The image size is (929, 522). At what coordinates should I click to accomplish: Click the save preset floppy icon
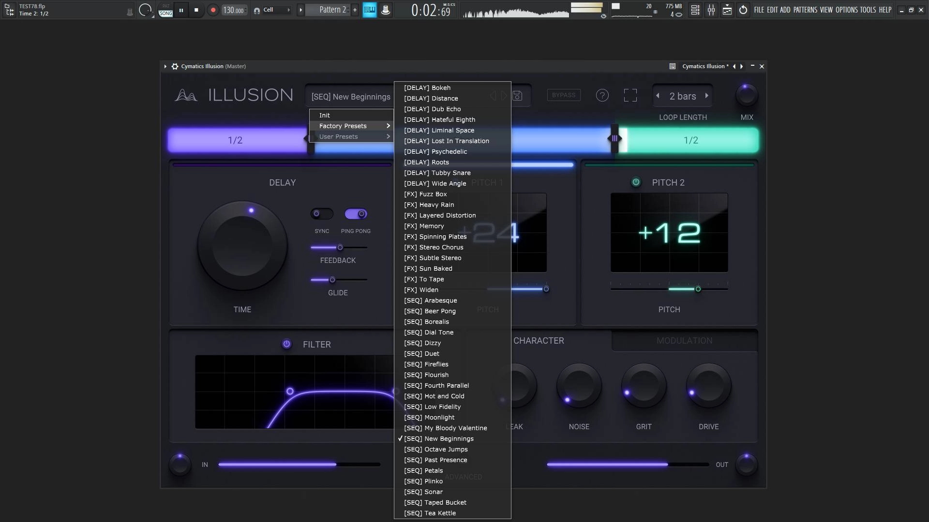click(x=517, y=96)
